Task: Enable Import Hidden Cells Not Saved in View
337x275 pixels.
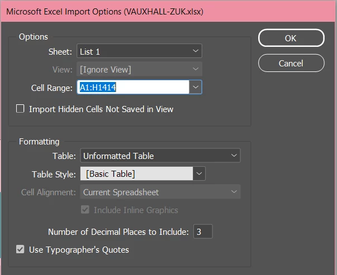Action: [x=20, y=109]
